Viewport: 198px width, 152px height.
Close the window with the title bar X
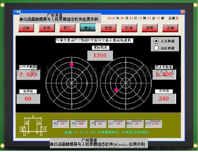(x=182, y=12)
